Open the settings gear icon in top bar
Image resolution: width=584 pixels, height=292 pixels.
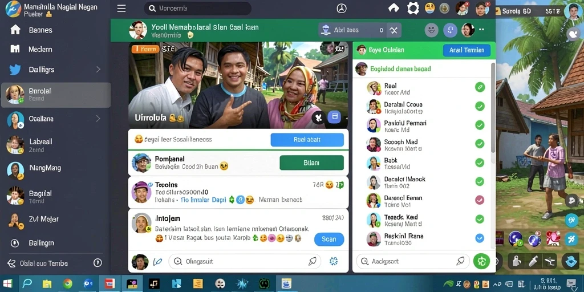pos(413,8)
